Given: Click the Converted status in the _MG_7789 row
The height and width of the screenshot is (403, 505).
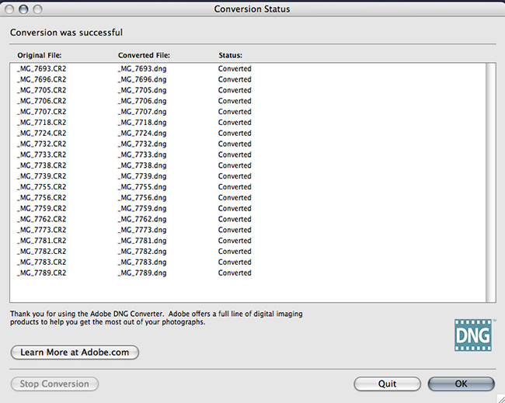Looking at the screenshot, I should [x=235, y=273].
